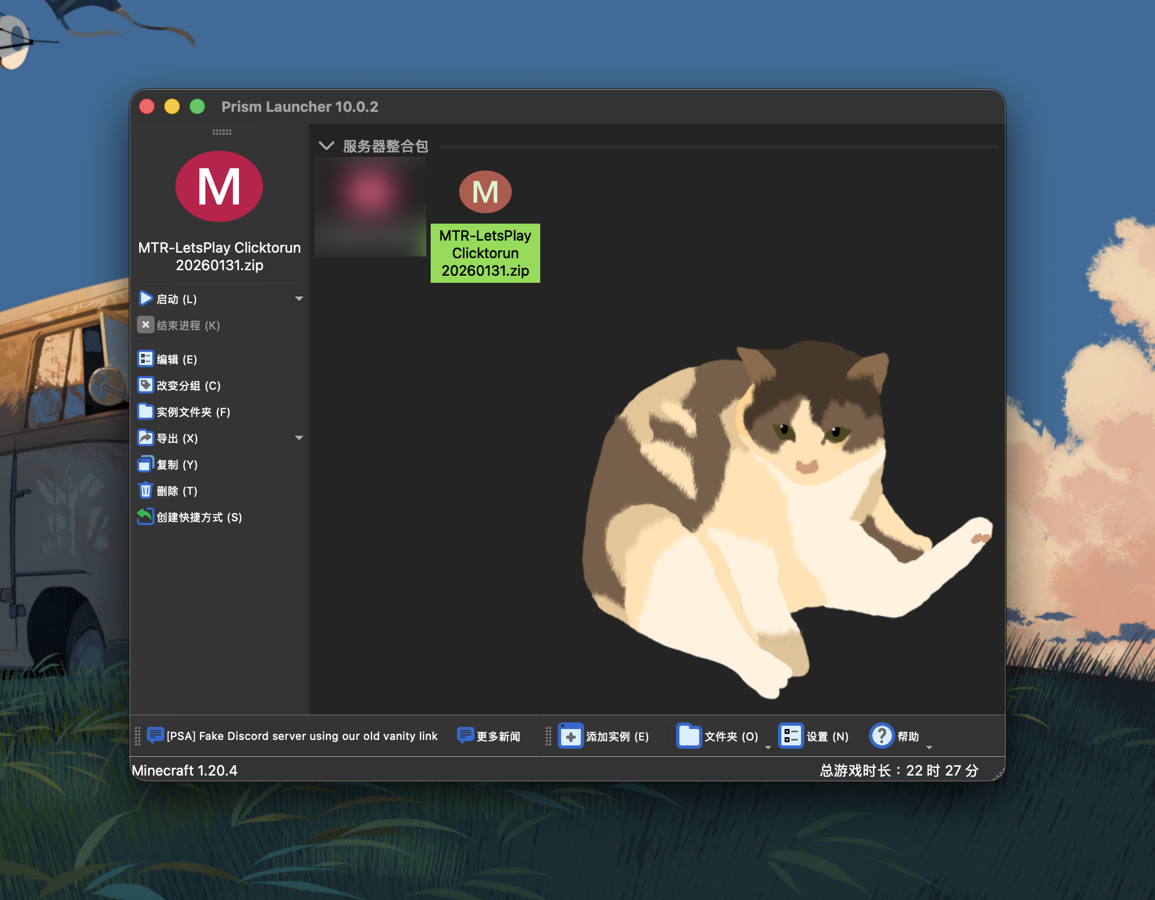Click the Add Instance (添加实例) icon
This screenshot has height=900, width=1155.
click(x=570, y=736)
